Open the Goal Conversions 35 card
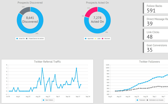The height and width of the screenshot is (104, 168). click(155, 47)
